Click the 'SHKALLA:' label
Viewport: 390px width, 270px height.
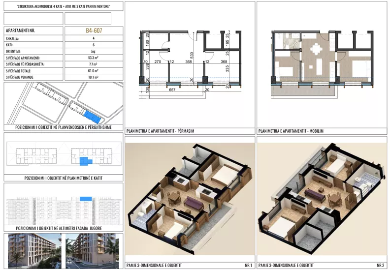12,39
